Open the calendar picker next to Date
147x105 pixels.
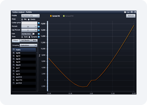(x=34, y=34)
